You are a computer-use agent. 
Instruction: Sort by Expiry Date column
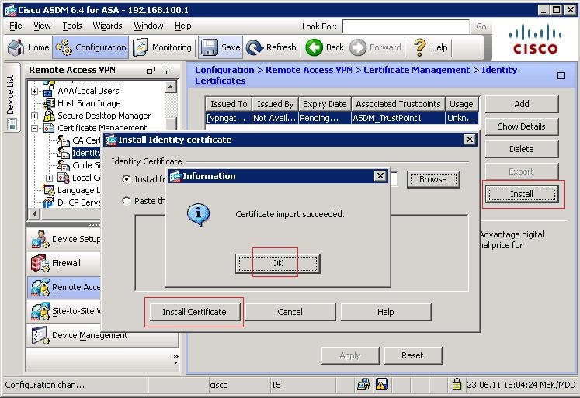325,104
